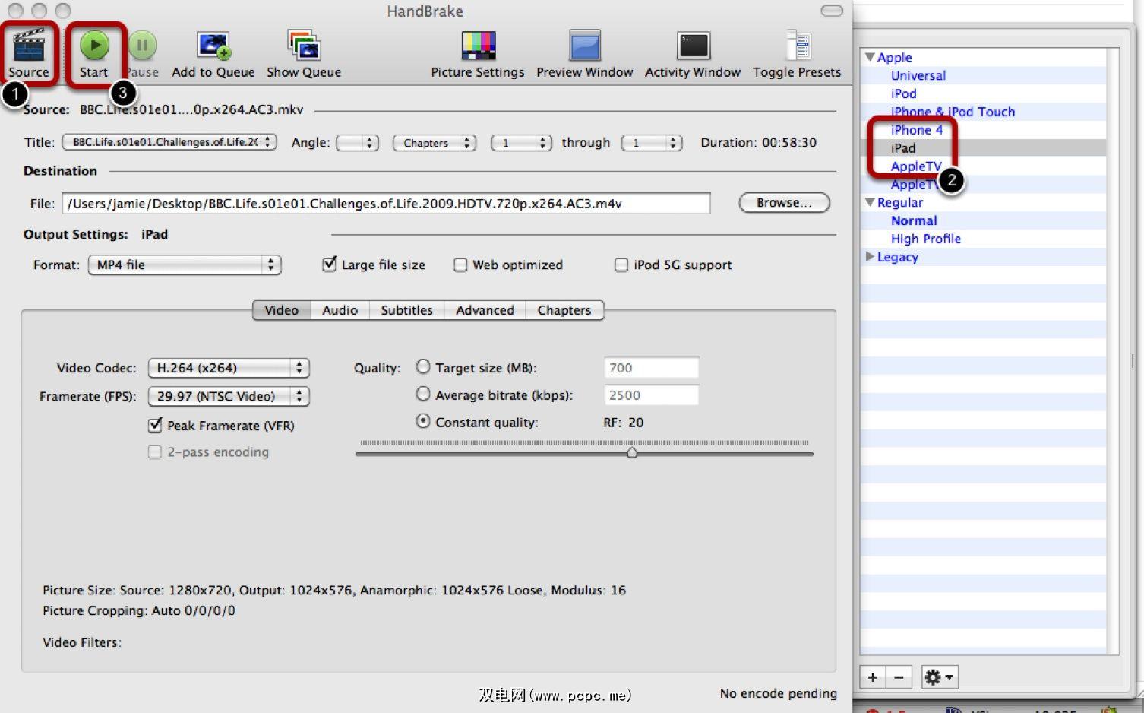Tick the 2-pass encoding checkbox
Image resolution: width=1144 pixels, height=713 pixels.
(155, 452)
